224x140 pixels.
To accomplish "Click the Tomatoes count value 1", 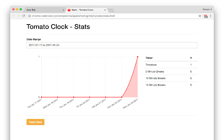I will [x=191, y=65].
